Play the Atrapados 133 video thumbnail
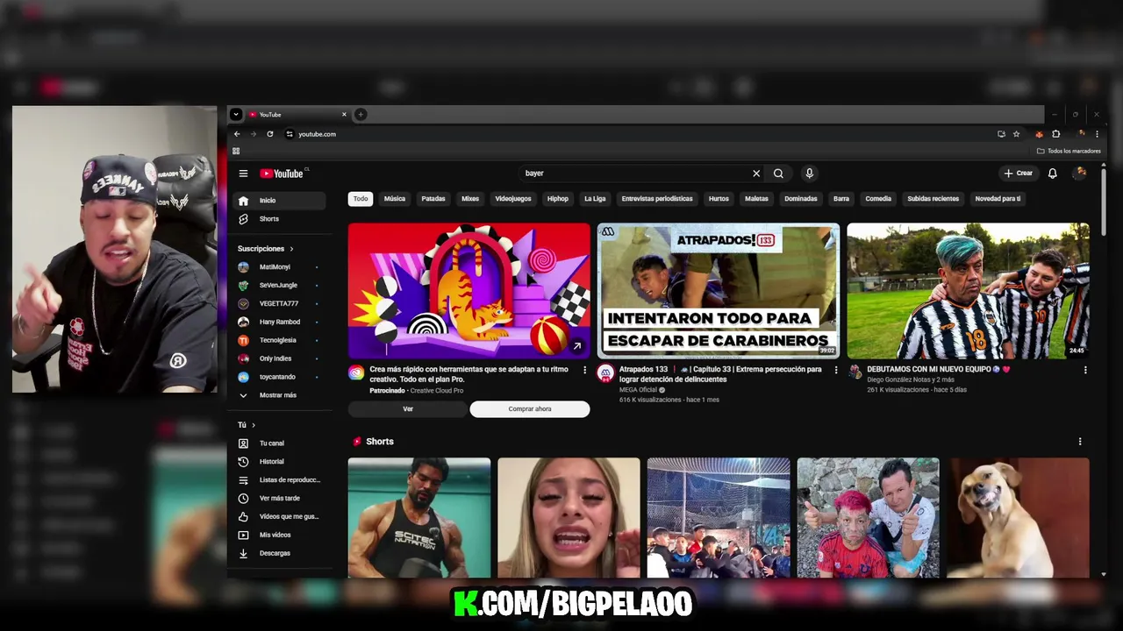 click(719, 291)
